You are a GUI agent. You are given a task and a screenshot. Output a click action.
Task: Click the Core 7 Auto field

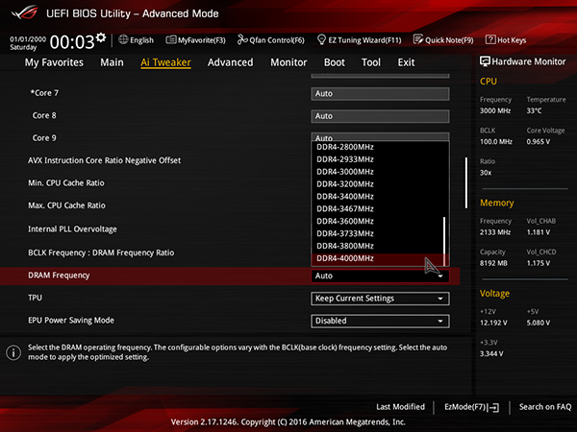pos(380,94)
